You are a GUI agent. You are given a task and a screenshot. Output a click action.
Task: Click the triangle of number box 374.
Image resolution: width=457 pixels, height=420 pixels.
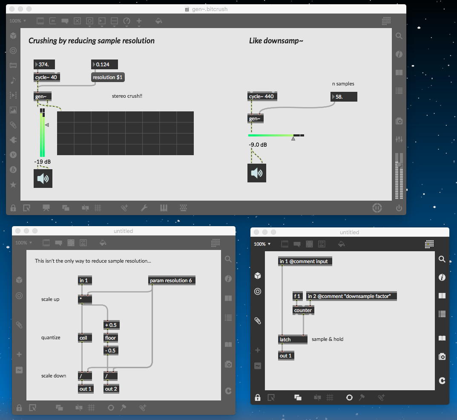[37, 64]
